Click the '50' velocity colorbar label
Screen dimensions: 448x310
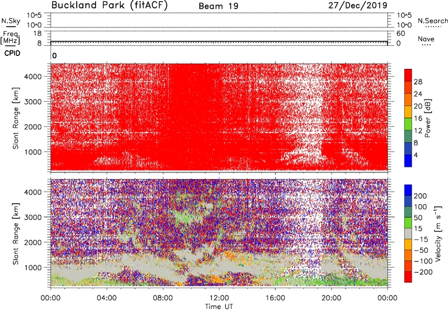[418, 218]
